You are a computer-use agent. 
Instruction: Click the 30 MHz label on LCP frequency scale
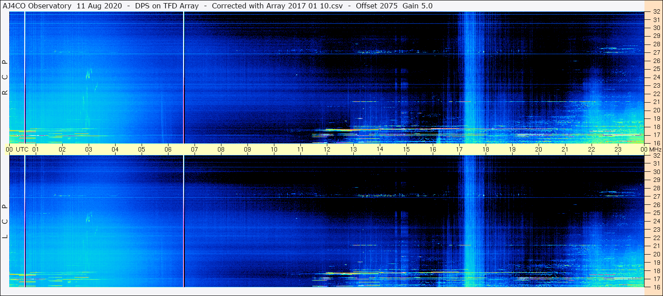coord(656,172)
